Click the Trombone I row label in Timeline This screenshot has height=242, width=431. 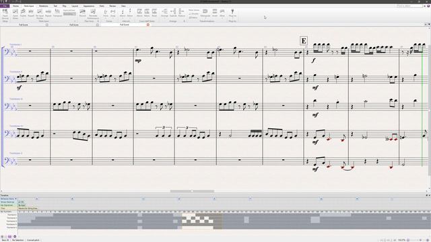point(11,215)
